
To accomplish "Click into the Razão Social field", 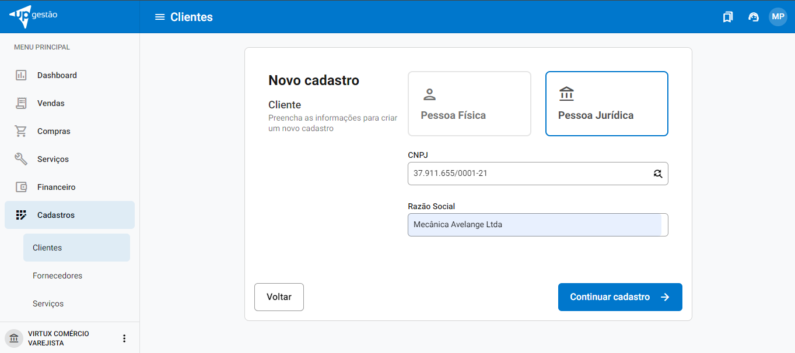I will point(537,225).
